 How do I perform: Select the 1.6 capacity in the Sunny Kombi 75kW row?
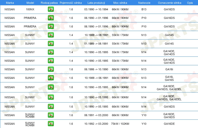71,124
